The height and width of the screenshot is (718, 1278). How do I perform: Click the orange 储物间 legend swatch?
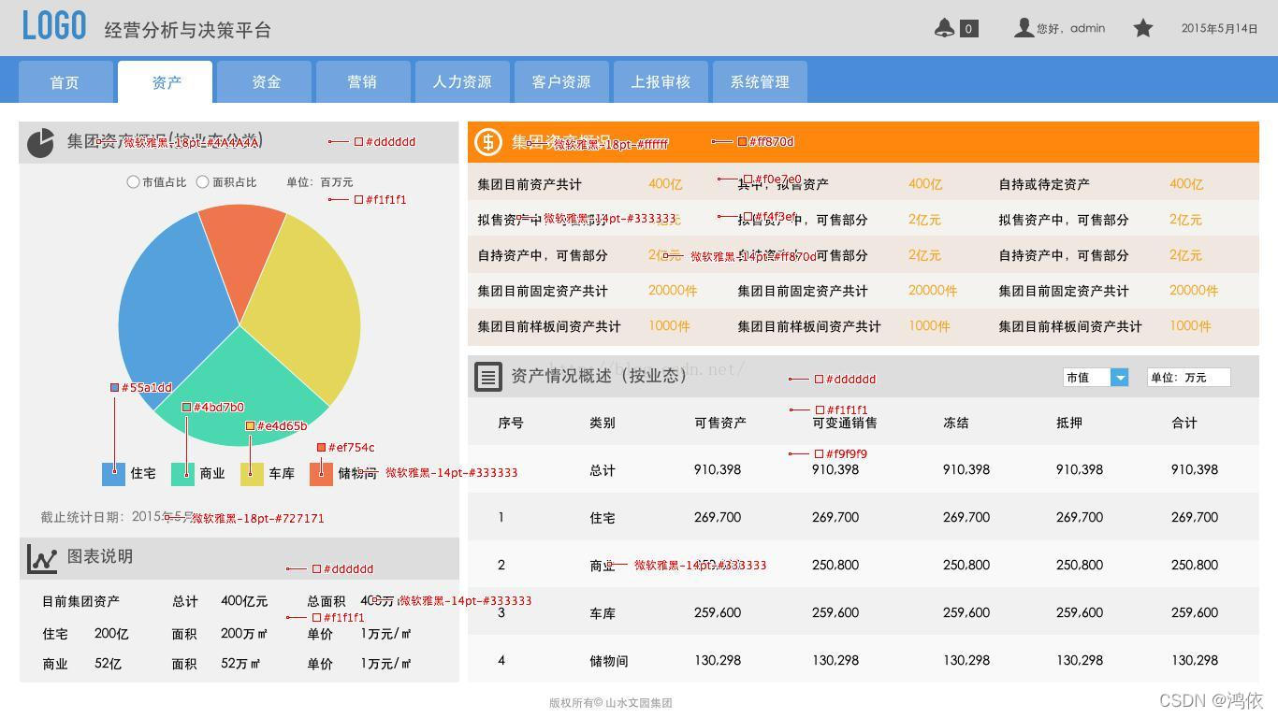(321, 474)
